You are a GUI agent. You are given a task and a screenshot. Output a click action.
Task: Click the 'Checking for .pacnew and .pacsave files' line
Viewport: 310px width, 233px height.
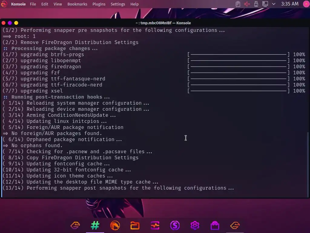pyautogui.click(x=77, y=152)
